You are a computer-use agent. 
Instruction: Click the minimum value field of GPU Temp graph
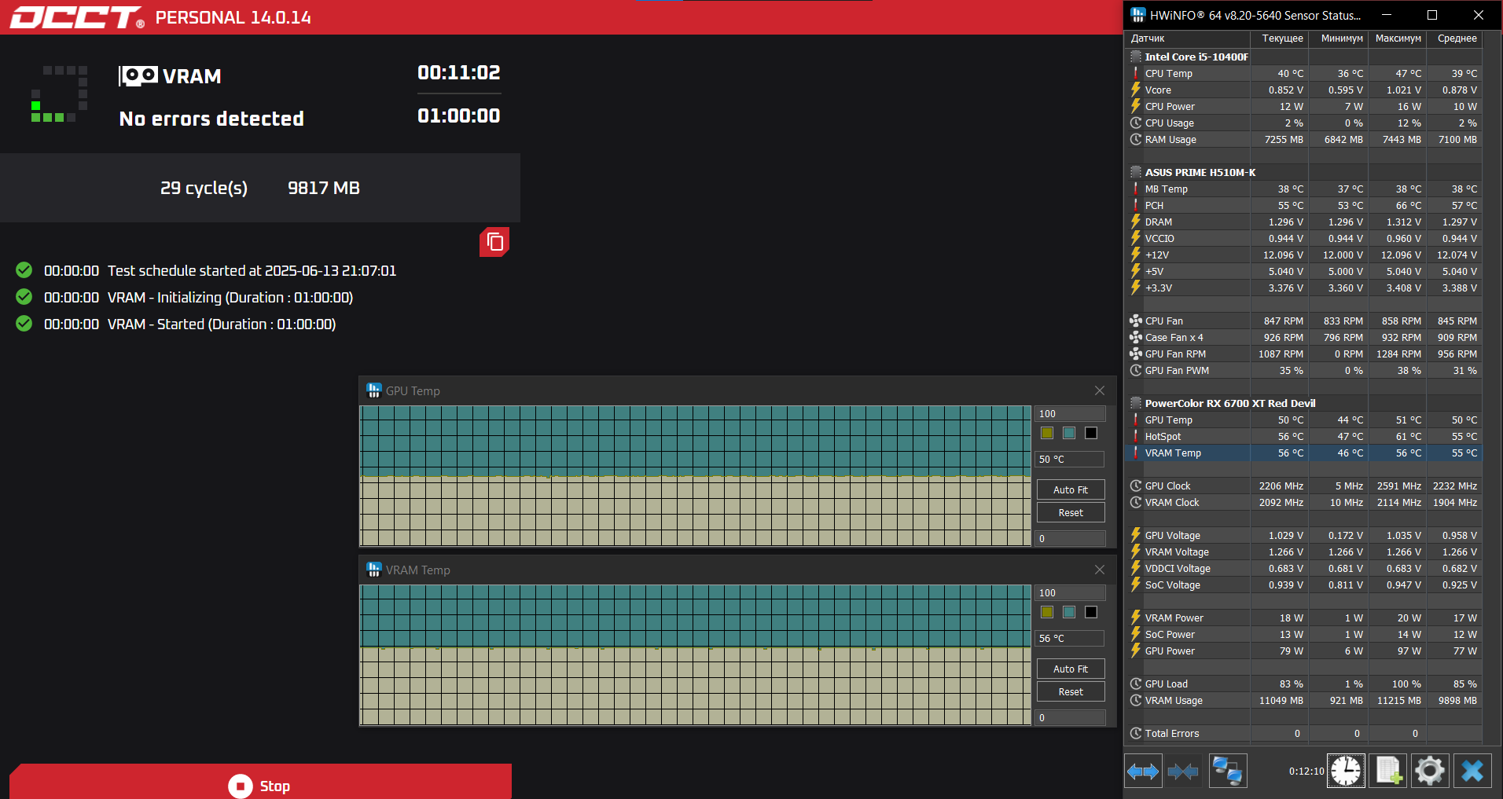pos(1071,538)
